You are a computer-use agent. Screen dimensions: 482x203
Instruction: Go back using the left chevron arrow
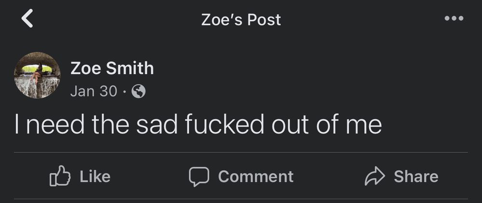[x=27, y=18]
